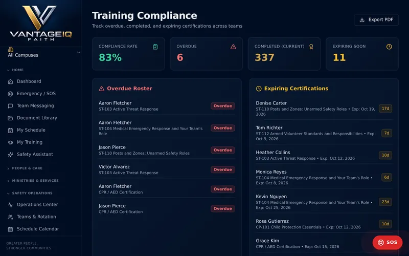Click Overdue badge for Aaron Fletcher ST-104
Viewport: 409px width, 256px height.
click(x=223, y=128)
